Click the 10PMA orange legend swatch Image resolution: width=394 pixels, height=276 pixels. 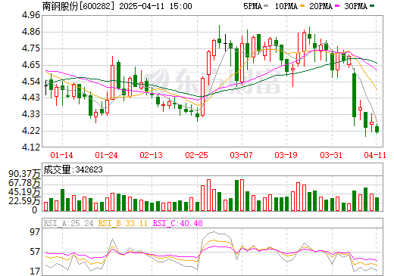pos(302,6)
